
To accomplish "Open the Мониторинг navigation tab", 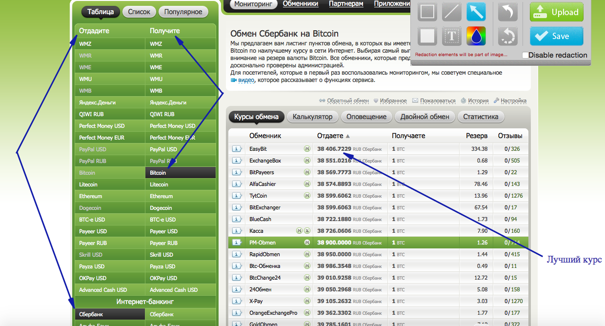I will pos(252,4).
